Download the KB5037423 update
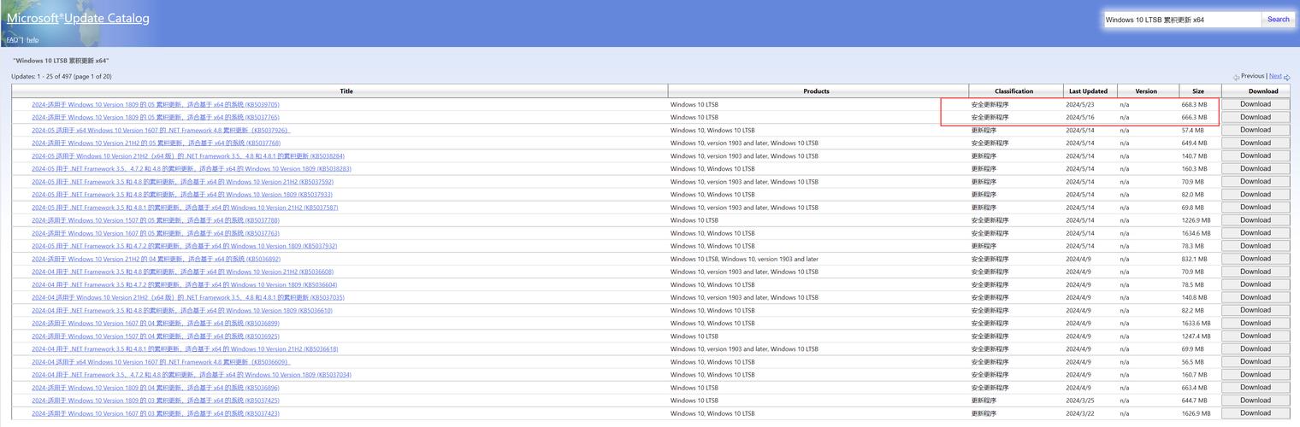 click(x=1256, y=412)
